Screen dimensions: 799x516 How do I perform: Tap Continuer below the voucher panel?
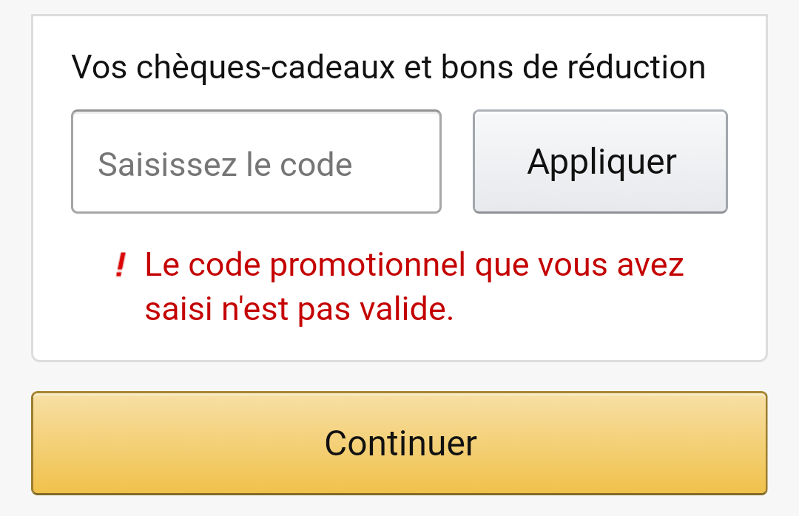coord(399,443)
